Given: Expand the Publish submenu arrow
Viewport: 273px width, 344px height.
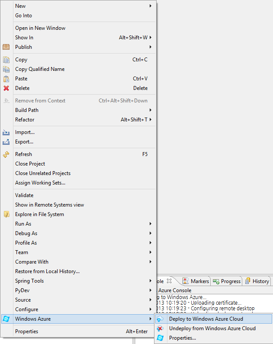Looking at the screenshot, I should pyautogui.click(x=151, y=47).
